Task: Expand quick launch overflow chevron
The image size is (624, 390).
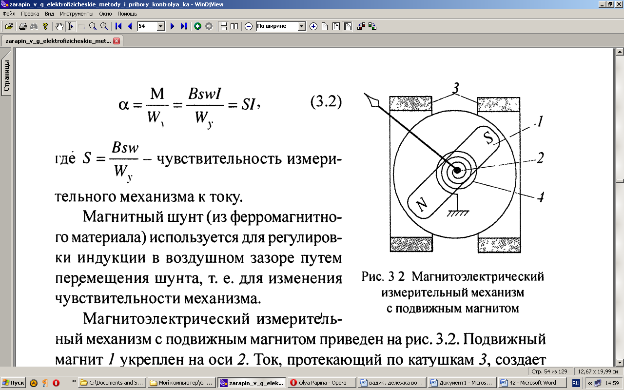Action: (x=74, y=381)
